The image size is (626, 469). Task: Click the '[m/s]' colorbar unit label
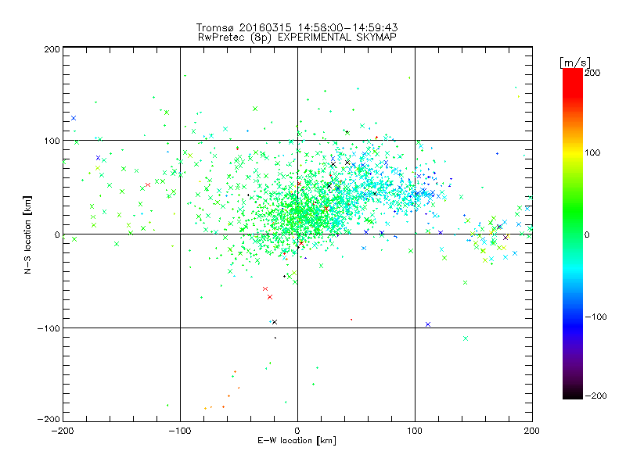pos(575,63)
